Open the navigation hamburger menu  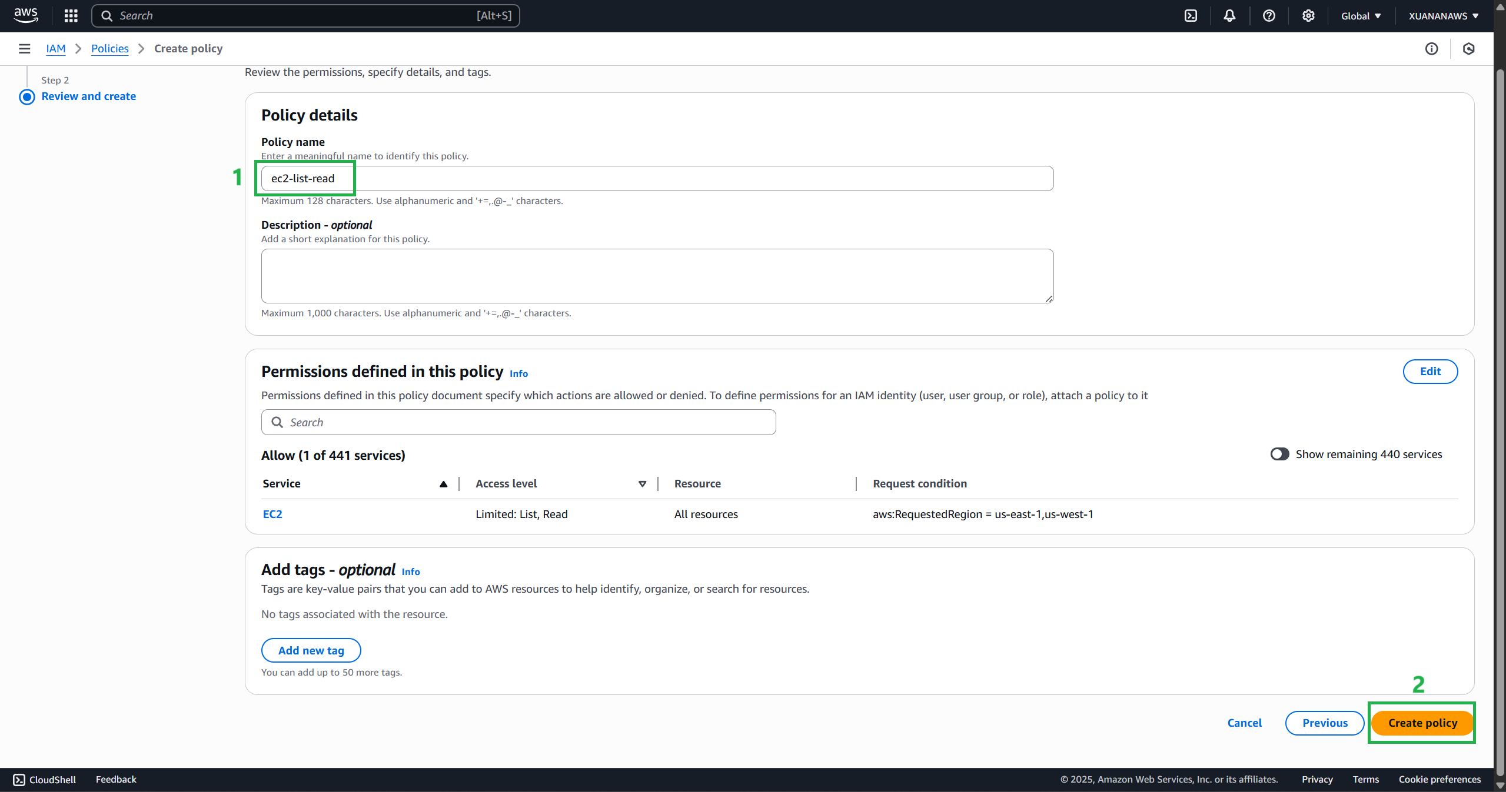pyautogui.click(x=24, y=48)
